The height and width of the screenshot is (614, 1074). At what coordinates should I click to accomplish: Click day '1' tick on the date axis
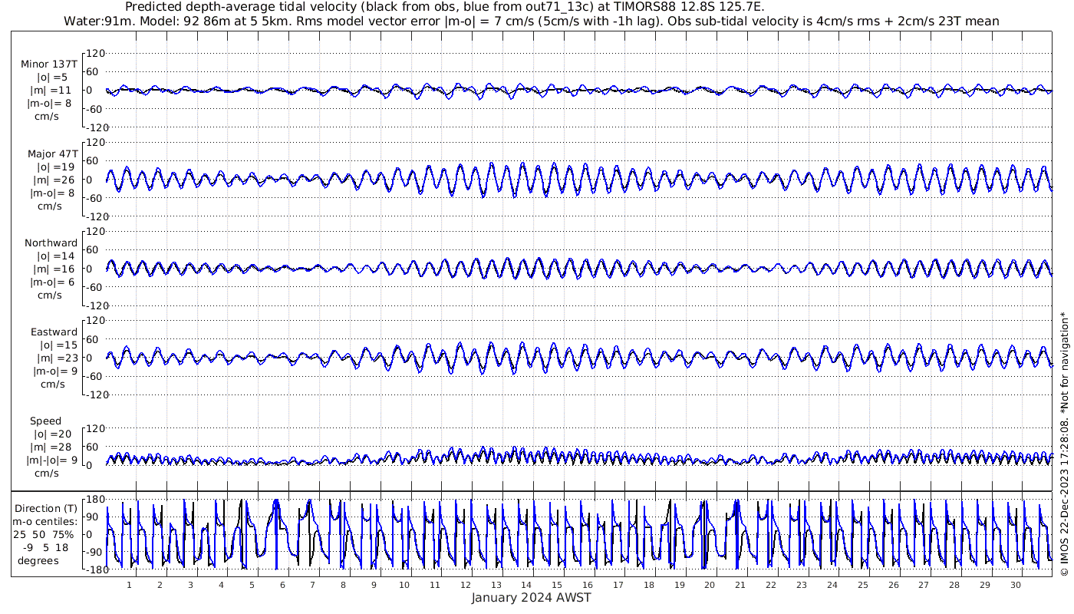[129, 585]
